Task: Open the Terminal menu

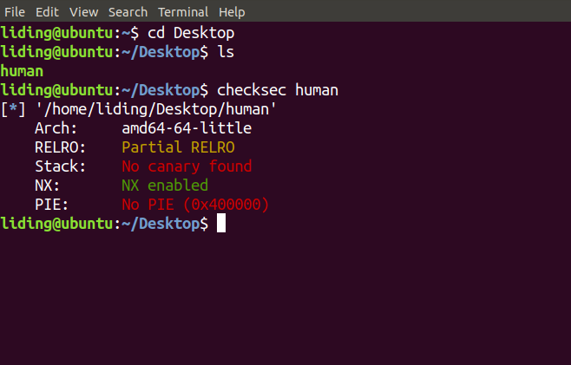Action: pyautogui.click(x=183, y=12)
